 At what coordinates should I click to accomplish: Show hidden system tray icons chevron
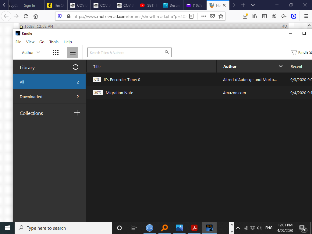[238, 228]
